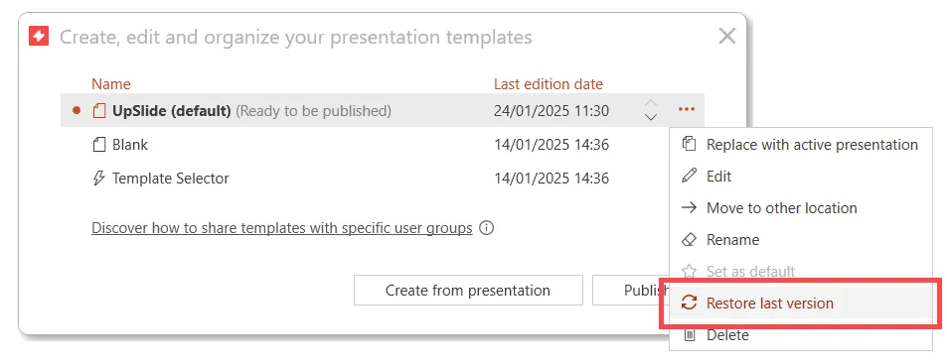This screenshot has height=364, width=947.
Task: Move UpSlide template up with the arrow
Action: coord(651,102)
